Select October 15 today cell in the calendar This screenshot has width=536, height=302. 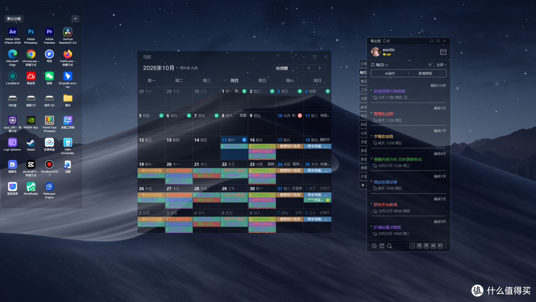(234, 148)
